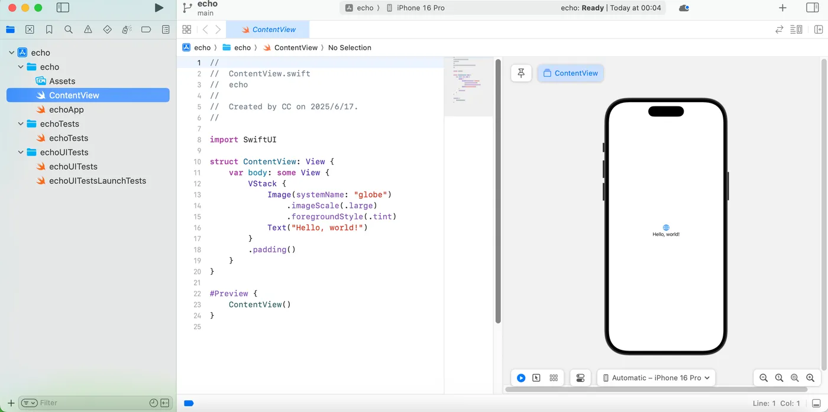Click the blue breakpoint indicator
Viewport: 828px width, 412px height.
[189, 403]
